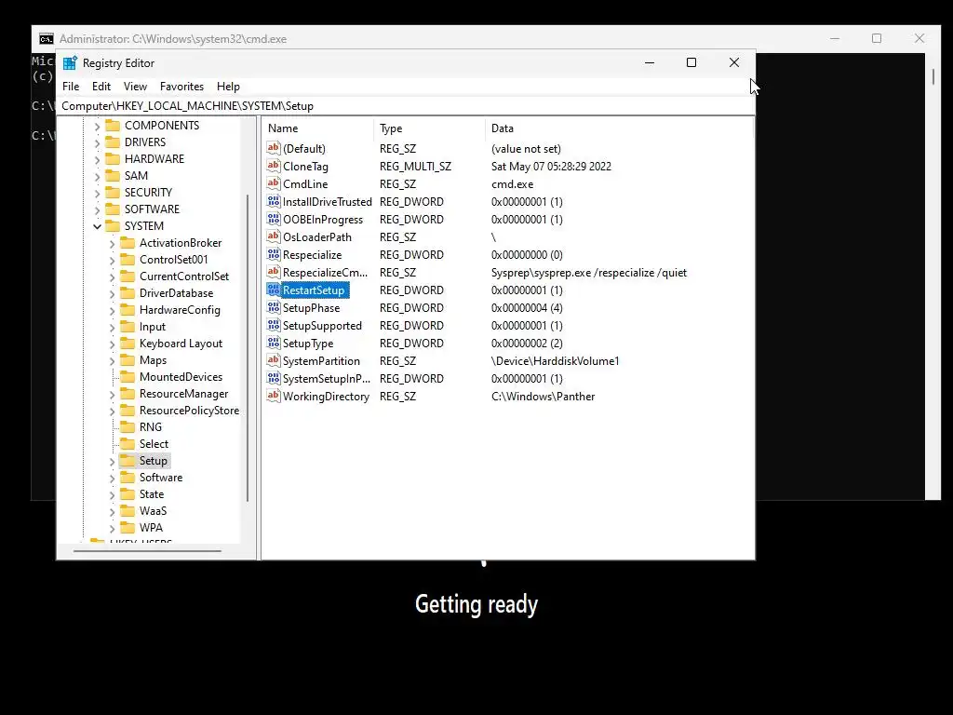Click the key tree horizontal scrollbar

click(147, 551)
